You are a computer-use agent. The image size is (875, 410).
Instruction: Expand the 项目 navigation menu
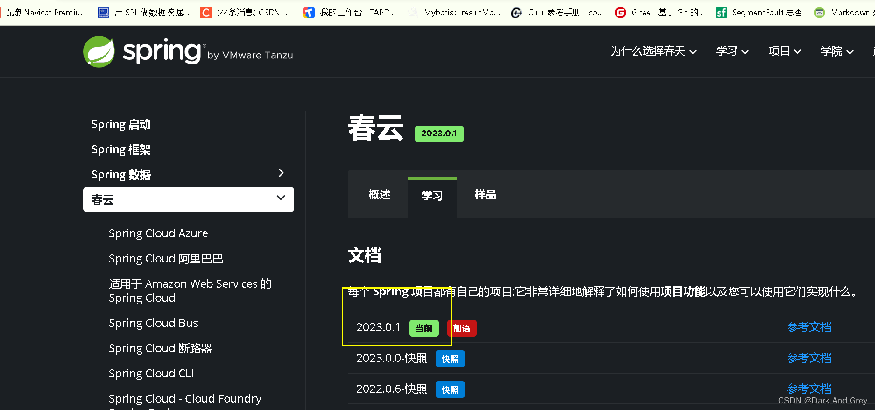785,51
